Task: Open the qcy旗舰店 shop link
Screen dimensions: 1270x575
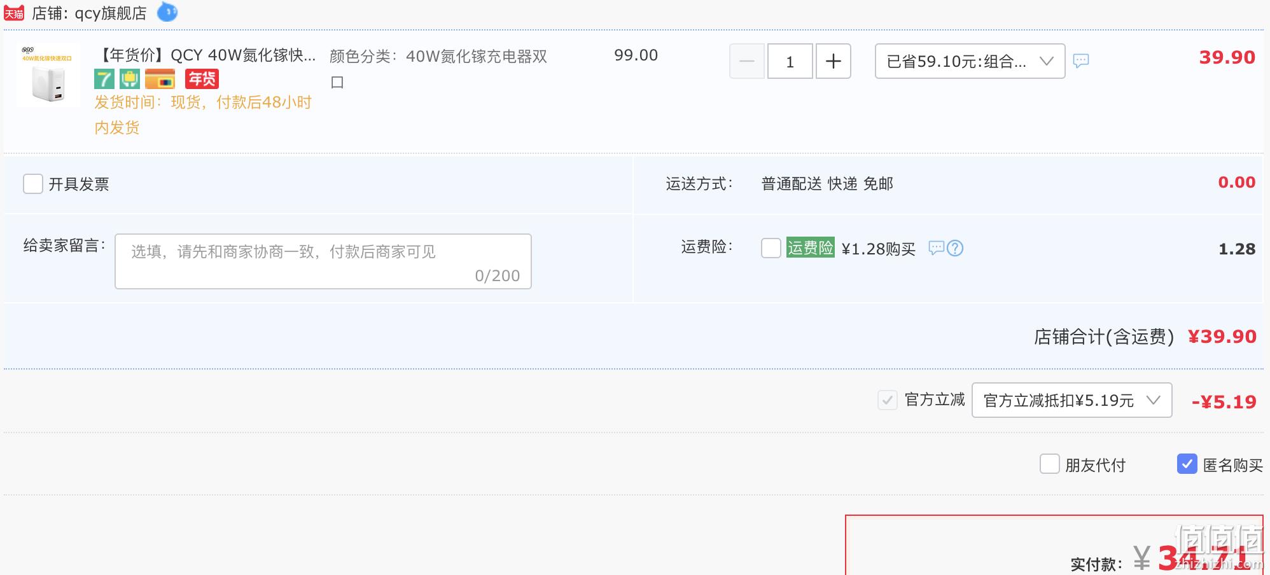Action: pyautogui.click(x=111, y=13)
